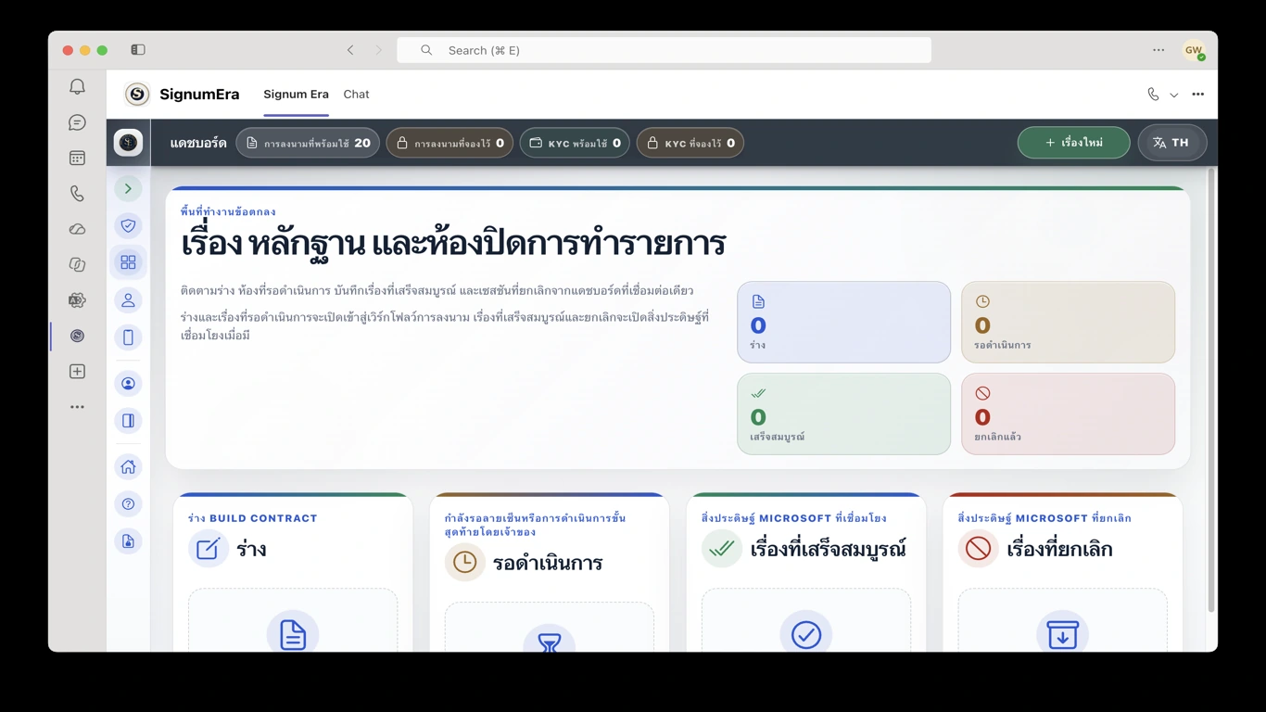The height and width of the screenshot is (712, 1266).
Task: Open the mobile phone icon in rail
Action: coord(128,337)
